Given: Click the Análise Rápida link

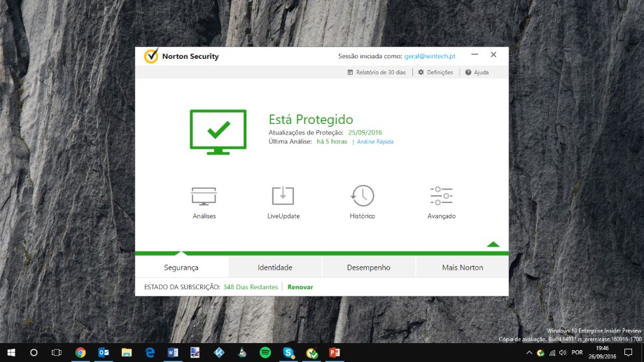Looking at the screenshot, I should [x=375, y=142].
